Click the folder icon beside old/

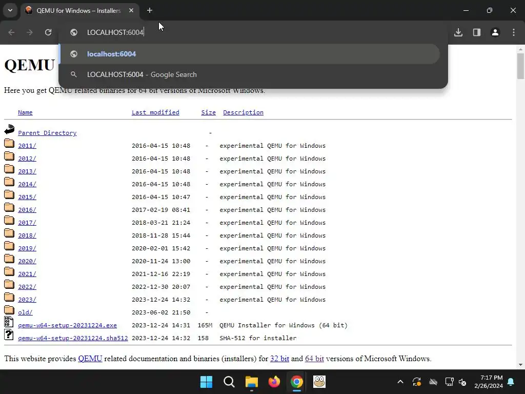pyautogui.click(x=9, y=310)
